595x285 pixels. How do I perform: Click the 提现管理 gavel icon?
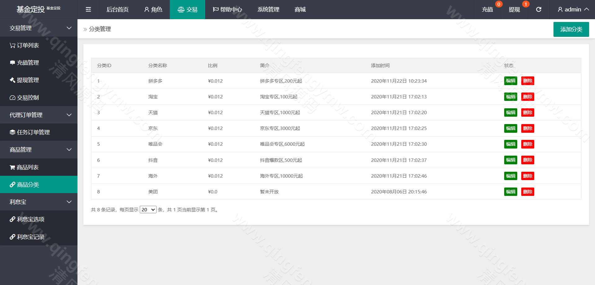pos(12,80)
